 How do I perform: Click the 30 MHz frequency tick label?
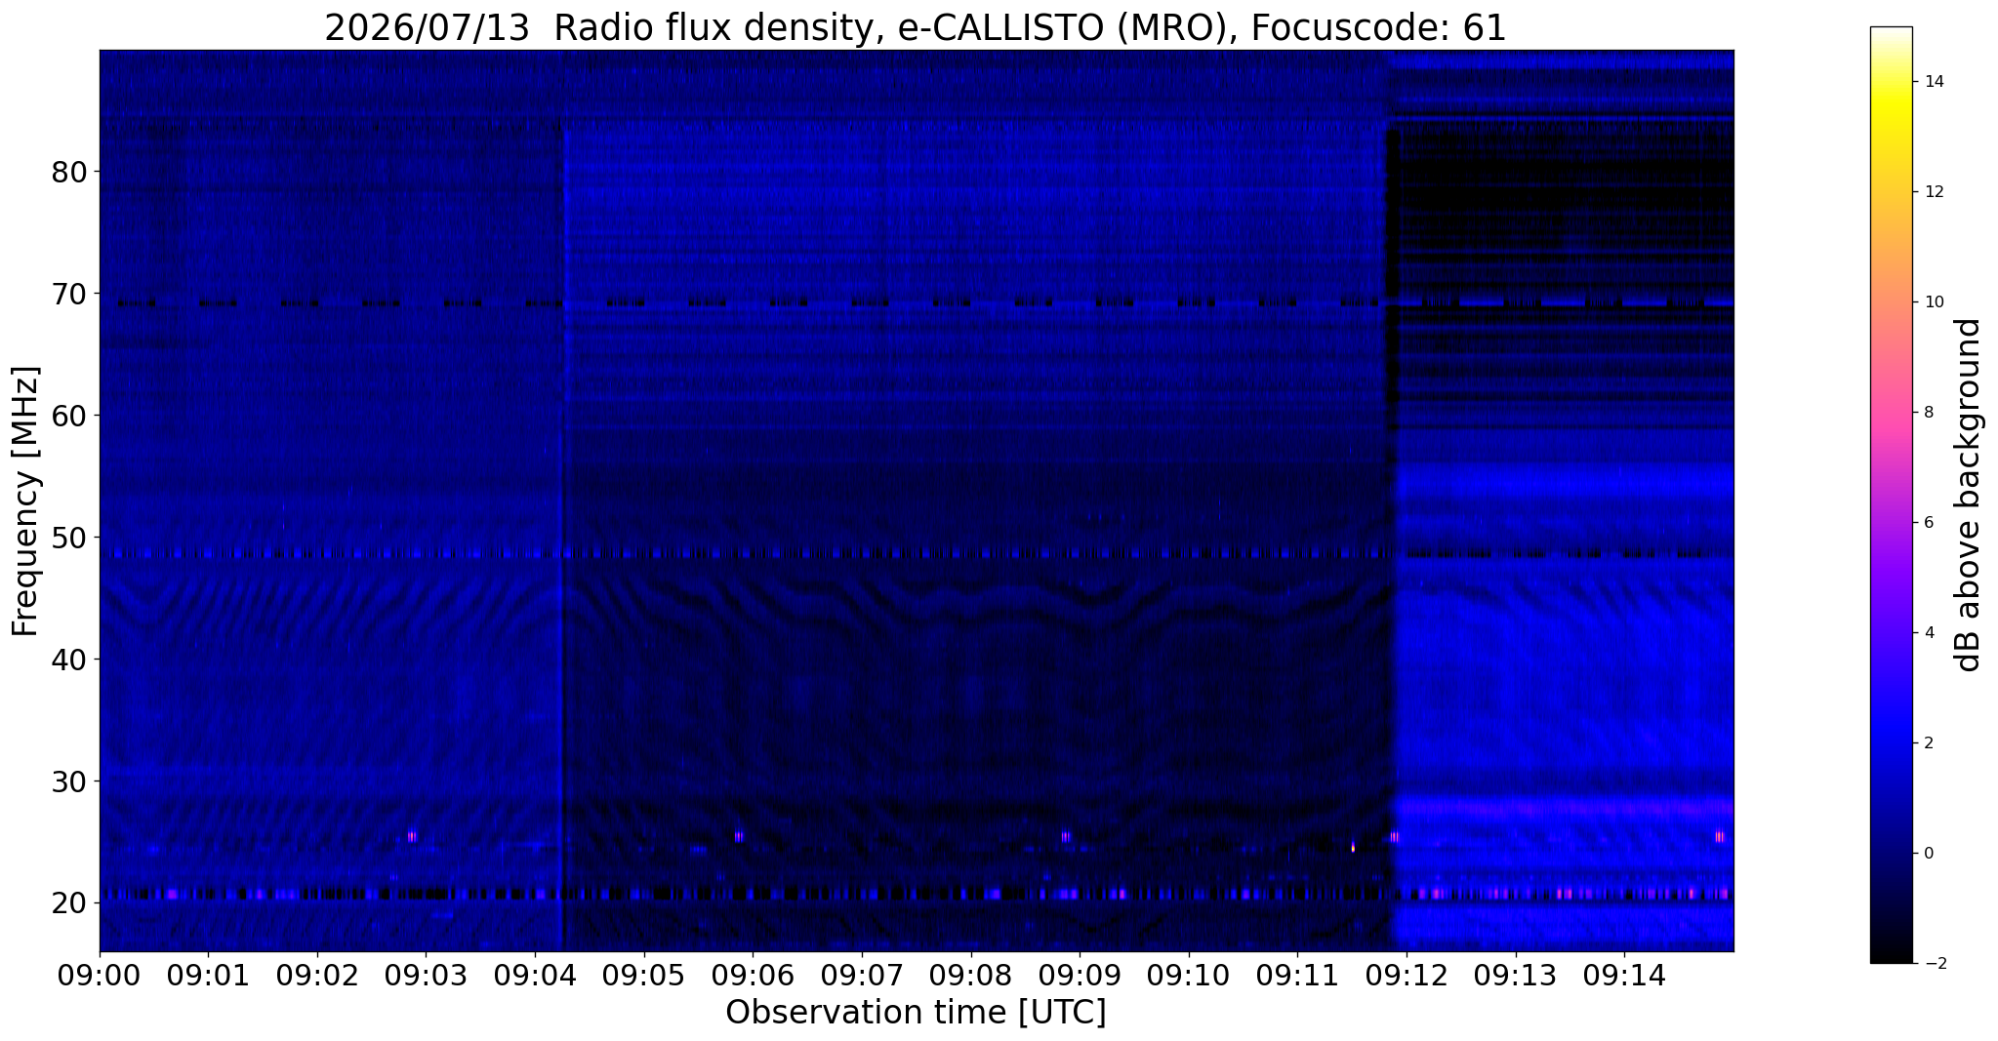click(69, 781)
